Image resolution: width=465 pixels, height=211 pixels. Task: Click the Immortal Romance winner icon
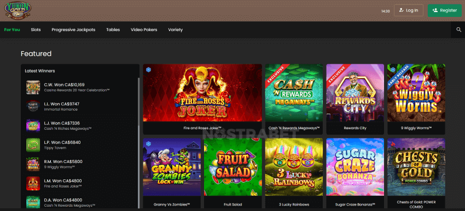point(33,106)
